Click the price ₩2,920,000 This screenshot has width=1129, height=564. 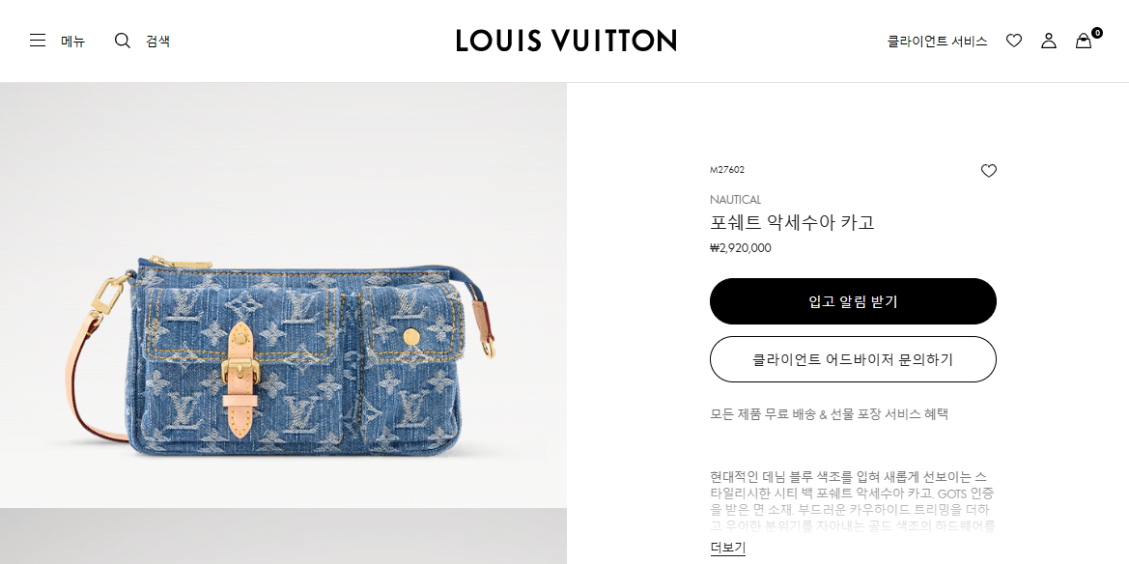coord(740,248)
